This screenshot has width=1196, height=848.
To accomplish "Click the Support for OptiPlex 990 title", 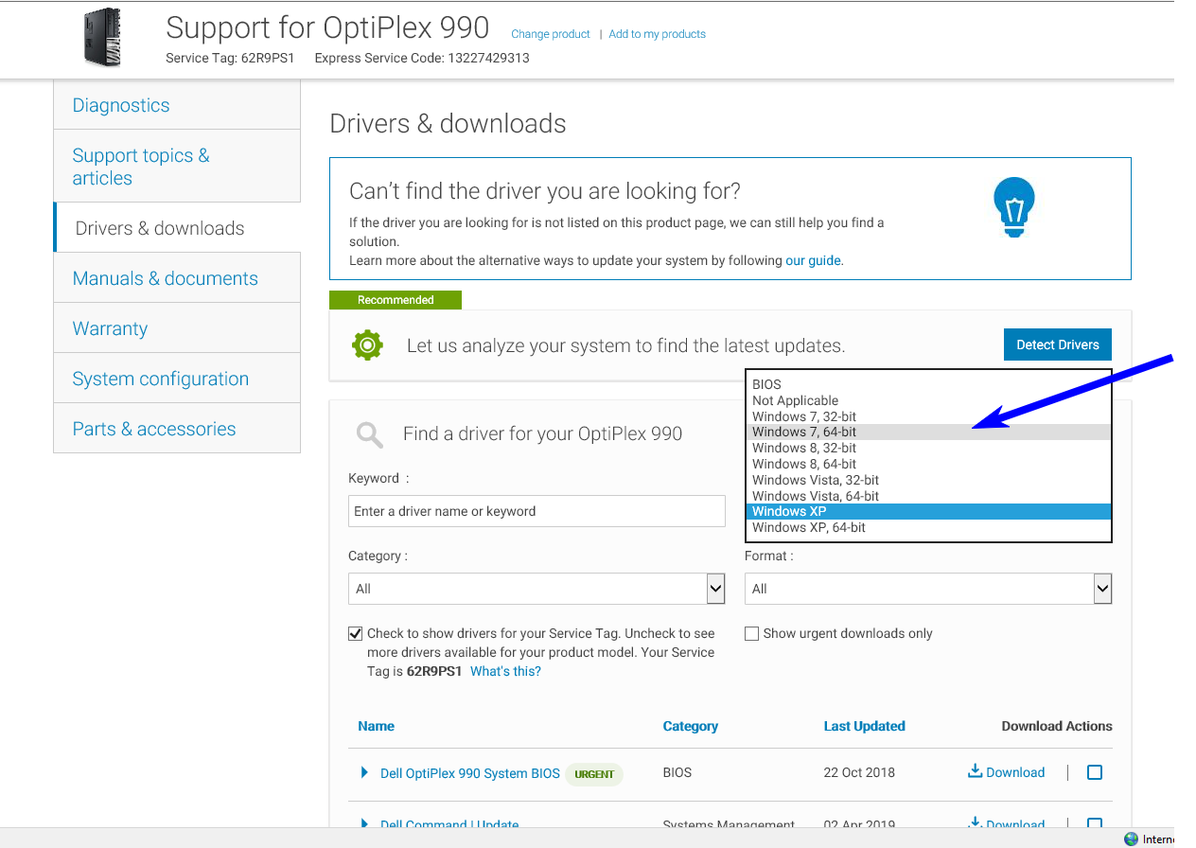I will (327, 27).
